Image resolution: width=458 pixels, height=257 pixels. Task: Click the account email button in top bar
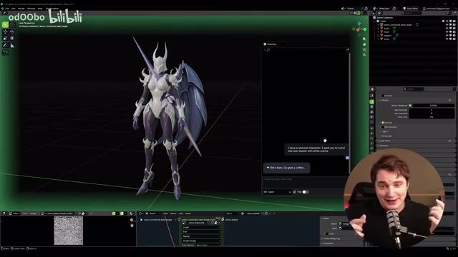pos(437,9)
